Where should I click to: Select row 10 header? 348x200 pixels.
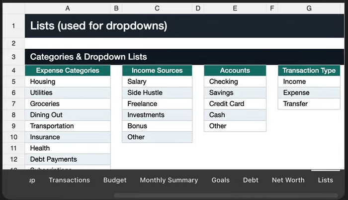tap(13, 137)
